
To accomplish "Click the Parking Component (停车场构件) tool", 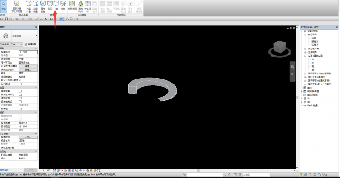I will click(87, 6).
